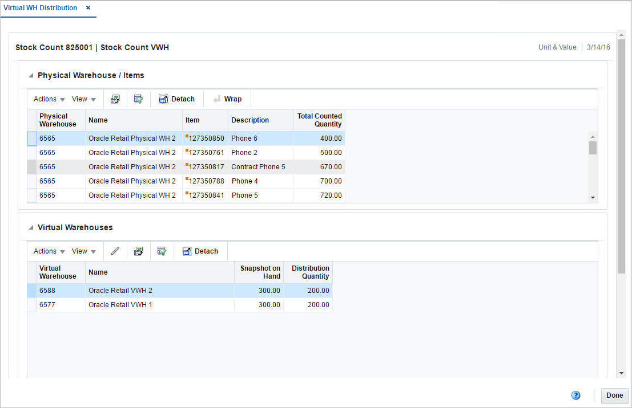Toggle Query by Example in Physical Warehouse table
This screenshot has height=408, width=632.
pos(139,99)
